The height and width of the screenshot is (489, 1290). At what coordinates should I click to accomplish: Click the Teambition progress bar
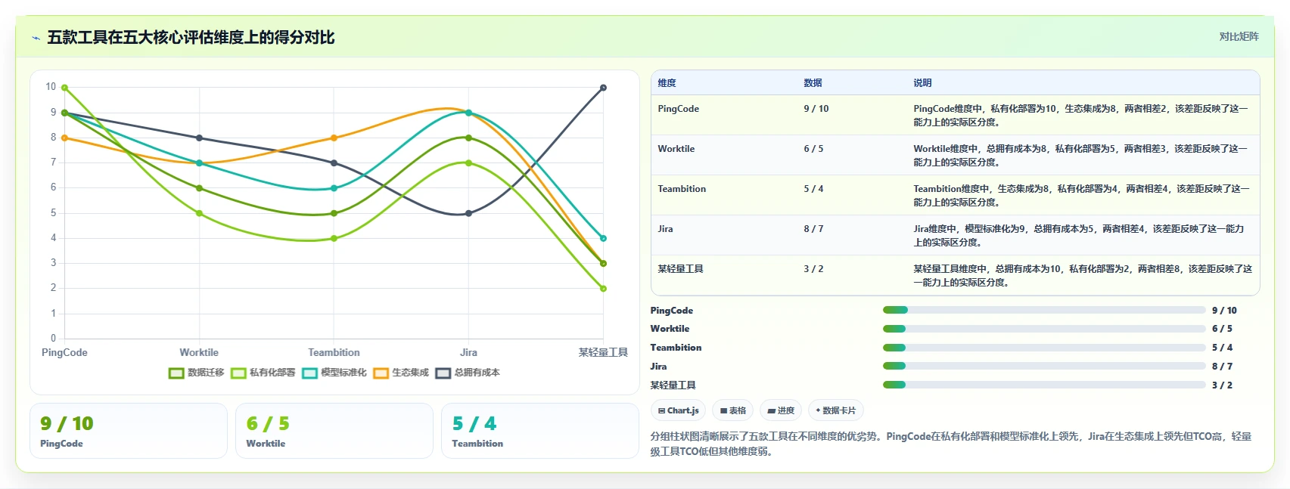coord(1044,348)
